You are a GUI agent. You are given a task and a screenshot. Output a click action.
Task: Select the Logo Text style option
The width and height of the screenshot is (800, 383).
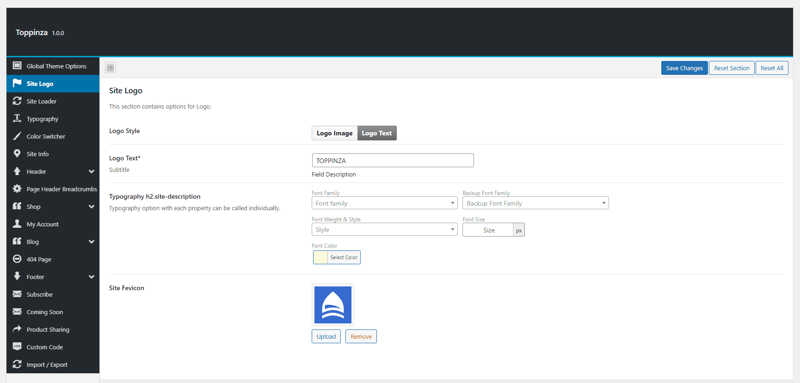pyautogui.click(x=377, y=133)
